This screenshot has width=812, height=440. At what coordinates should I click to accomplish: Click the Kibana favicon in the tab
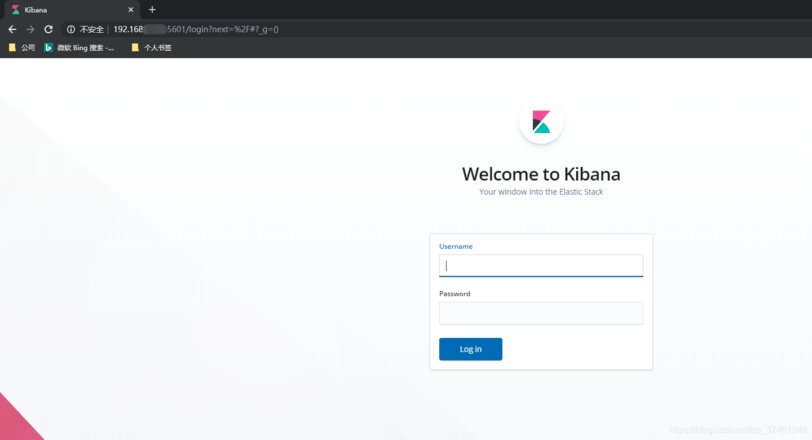[16, 10]
